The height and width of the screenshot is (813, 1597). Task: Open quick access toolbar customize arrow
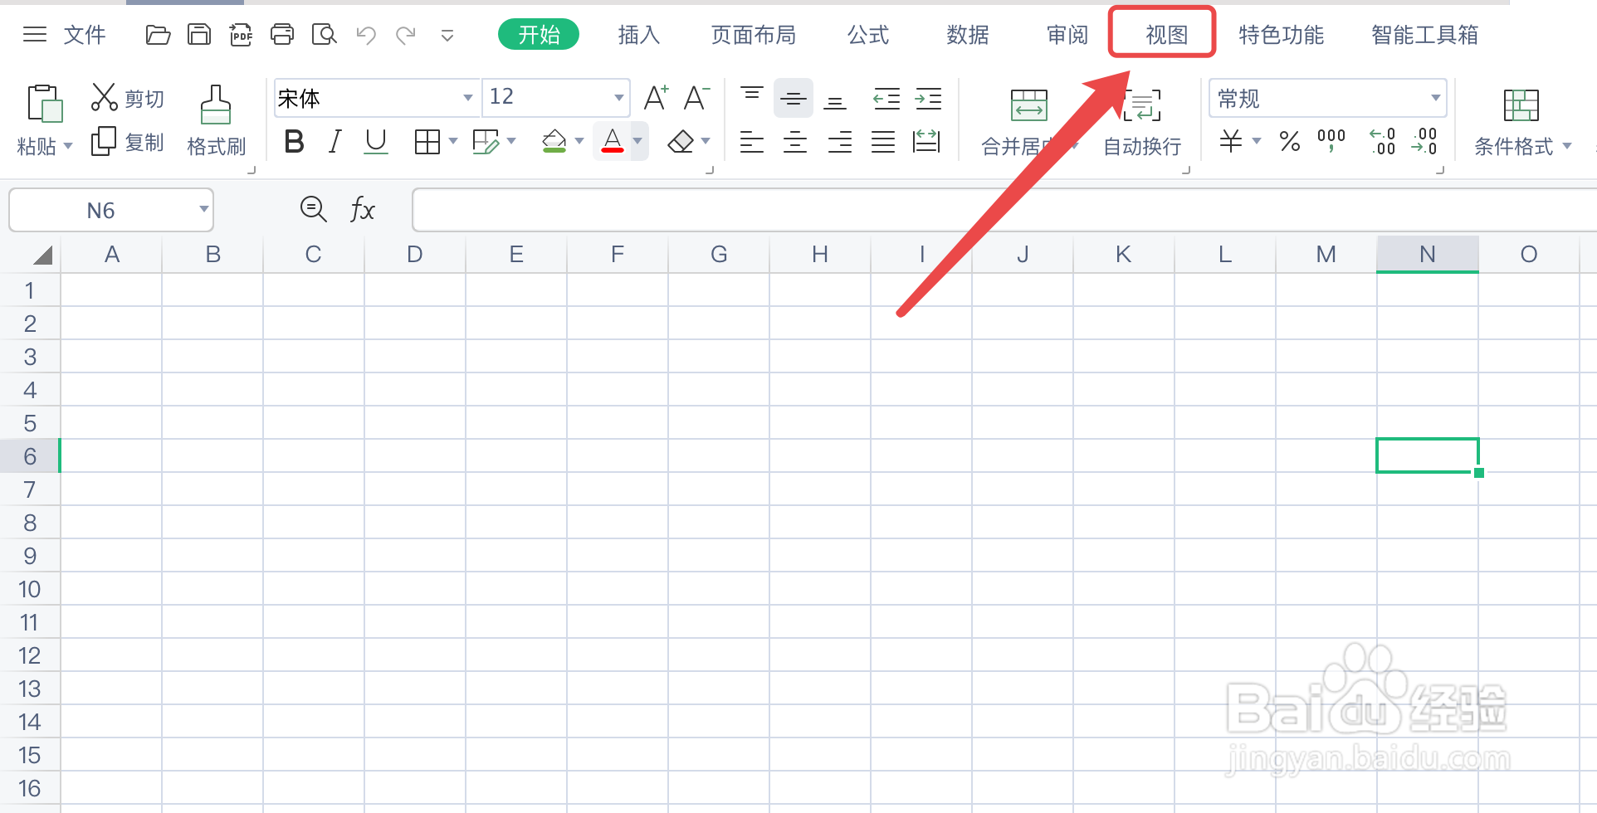(x=447, y=36)
